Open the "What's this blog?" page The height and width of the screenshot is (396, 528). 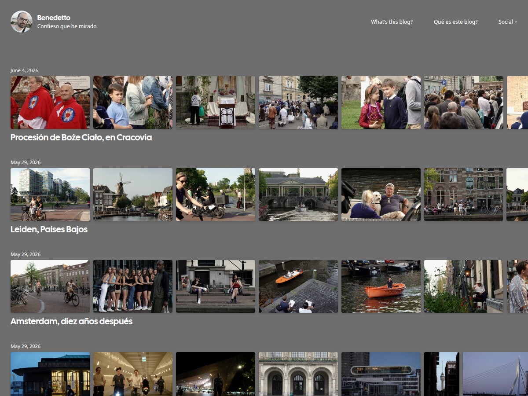392,22
